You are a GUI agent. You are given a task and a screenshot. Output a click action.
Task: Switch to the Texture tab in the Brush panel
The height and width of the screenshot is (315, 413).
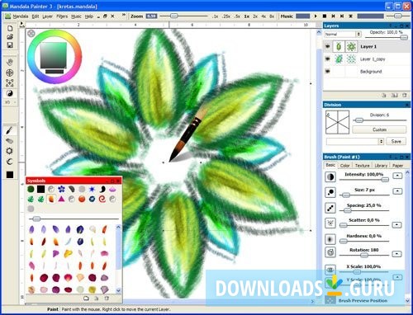(362, 166)
